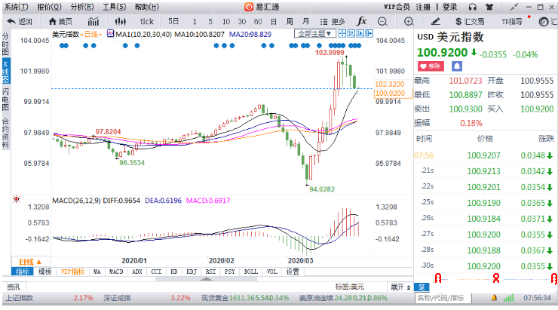The height and width of the screenshot is (310, 558).
Task: Apply the KDJ indicator
Action: click(x=192, y=272)
